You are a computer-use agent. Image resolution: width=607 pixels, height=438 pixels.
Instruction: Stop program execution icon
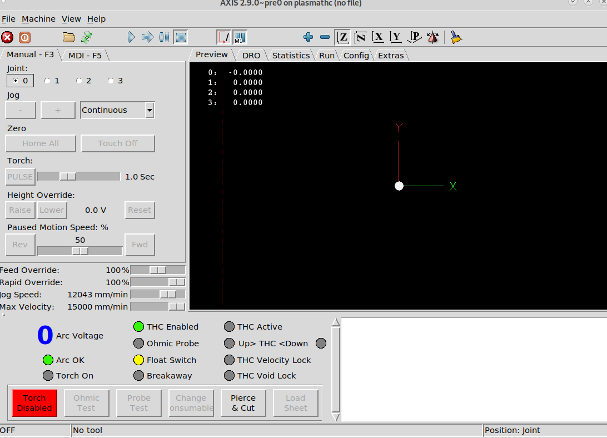(x=181, y=38)
